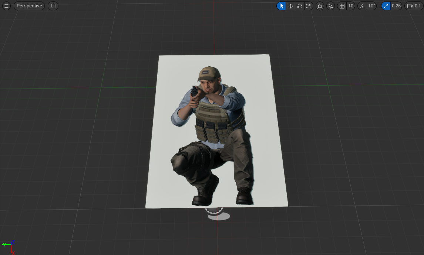The width and height of the screenshot is (424, 255).
Task: Open the Perspective view type dropdown
Action: tap(29, 6)
